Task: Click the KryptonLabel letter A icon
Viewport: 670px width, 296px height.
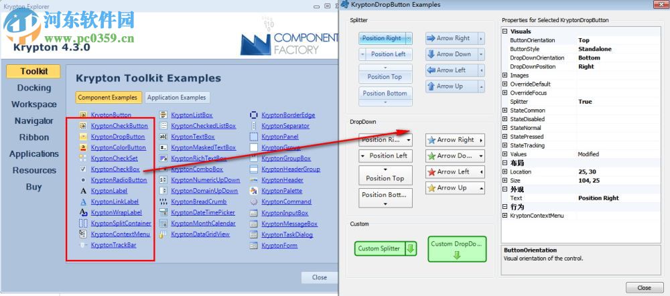Action: point(83,191)
